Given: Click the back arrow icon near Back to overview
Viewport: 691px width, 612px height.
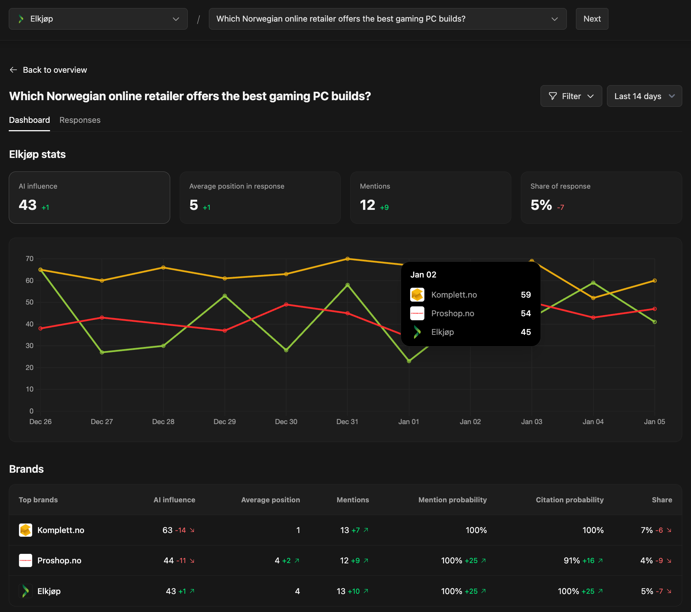Looking at the screenshot, I should [13, 70].
